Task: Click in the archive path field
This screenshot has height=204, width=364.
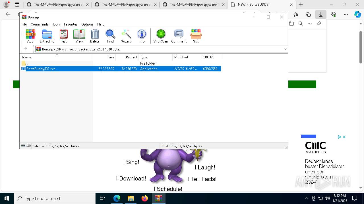Action: click(161, 49)
